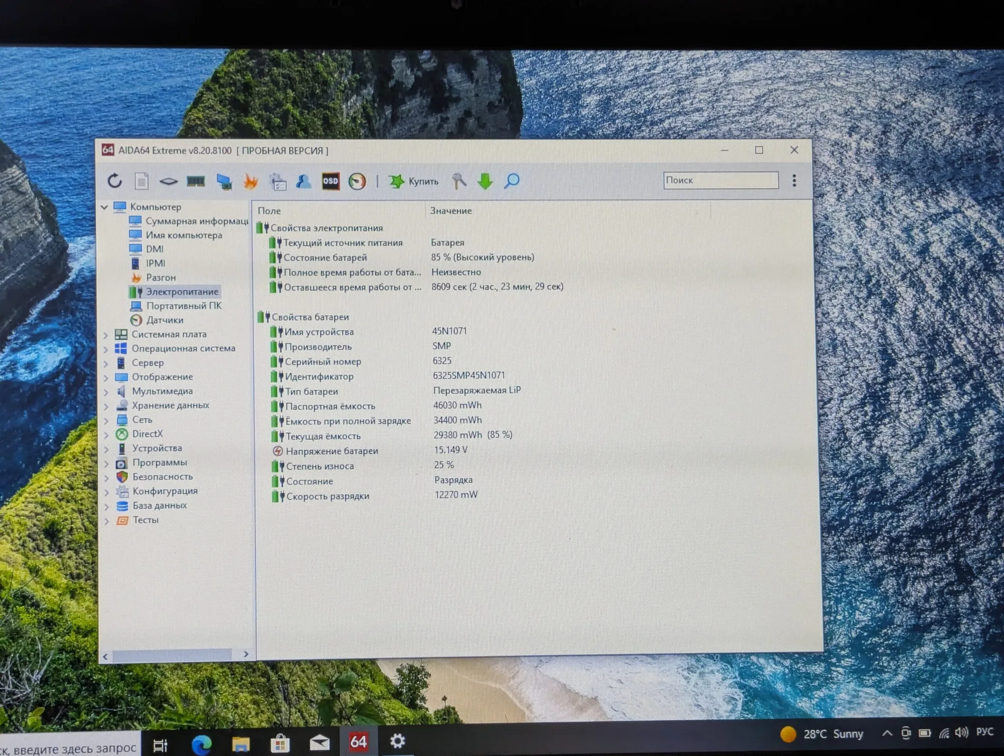Collapse the Компьютер tree node
Viewport: 1004px width, 756px height.
[x=104, y=207]
